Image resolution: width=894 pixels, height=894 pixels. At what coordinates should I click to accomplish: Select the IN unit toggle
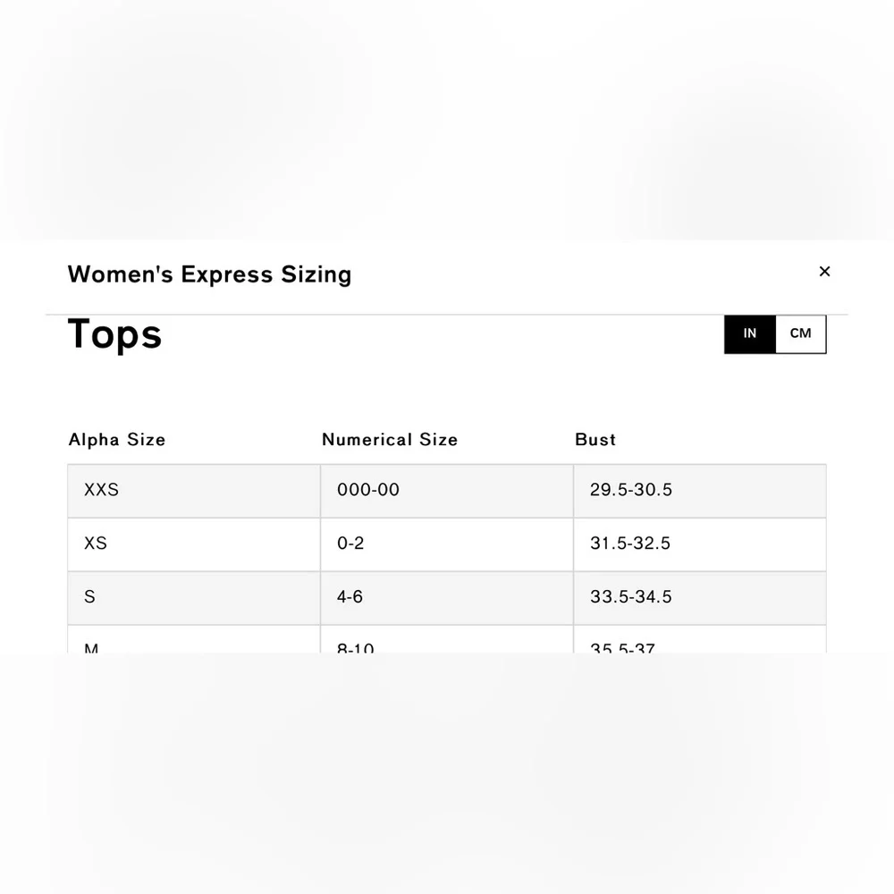750,333
